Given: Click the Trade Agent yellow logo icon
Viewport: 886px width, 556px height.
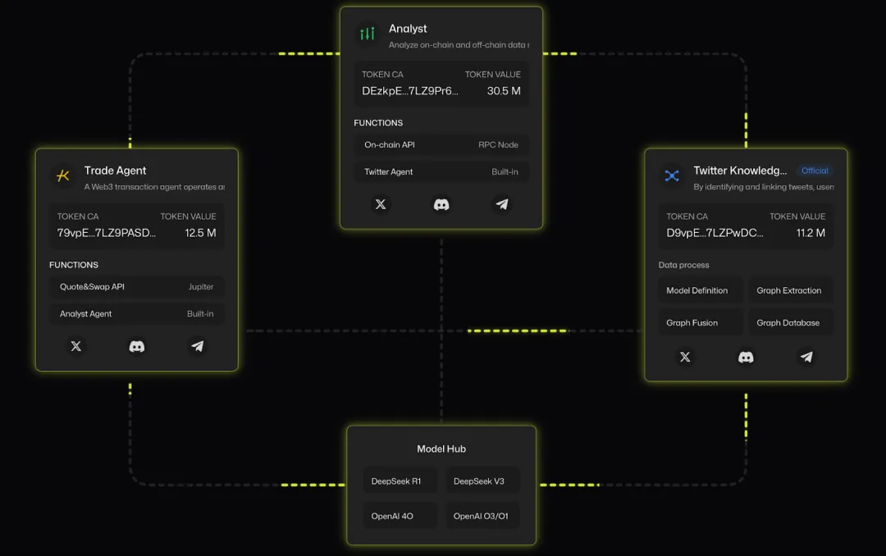Looking at the screenshot, I should tap(62, 175).
